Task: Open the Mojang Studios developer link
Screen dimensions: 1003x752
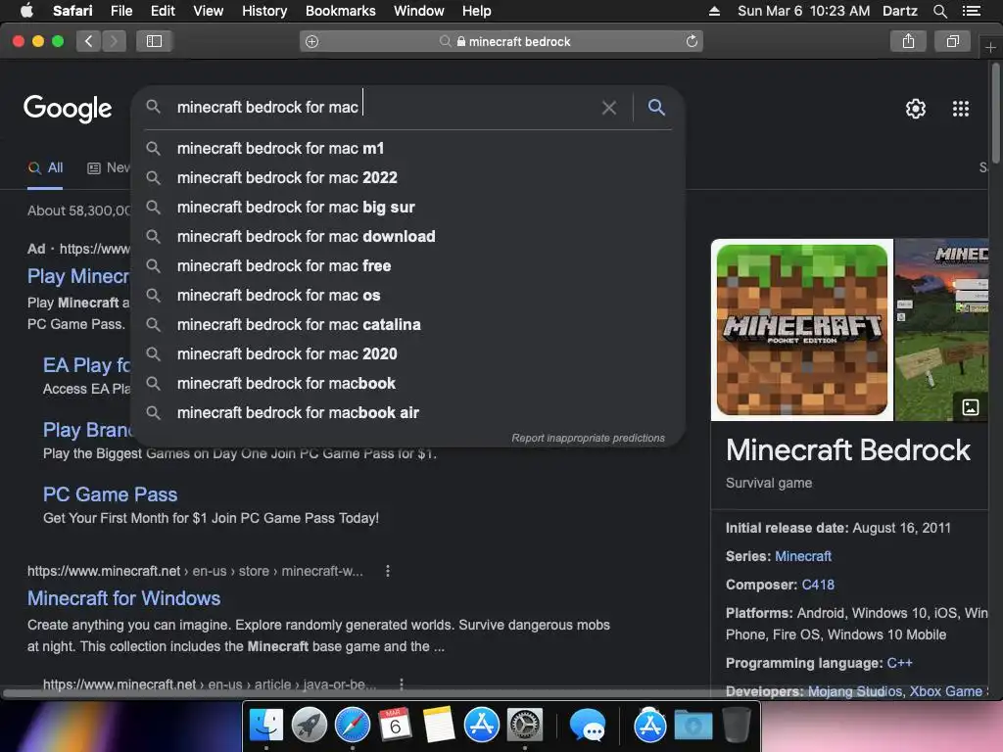Action: point(854,691)
